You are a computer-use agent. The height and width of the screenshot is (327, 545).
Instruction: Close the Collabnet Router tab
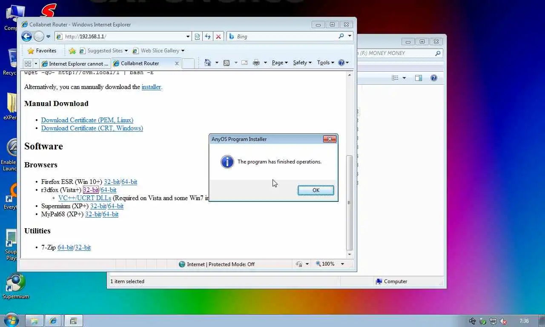pyautogui.click(x=177, y=63)
